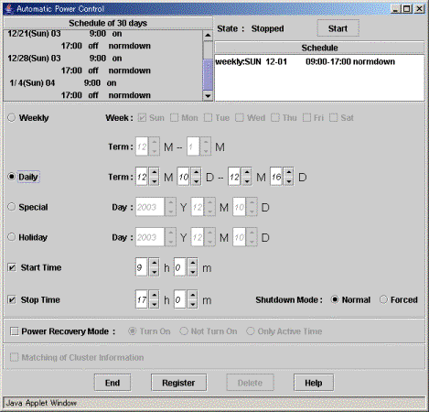Uncheck the Start Time checkbox
The image size is (429, 412).
12,267
